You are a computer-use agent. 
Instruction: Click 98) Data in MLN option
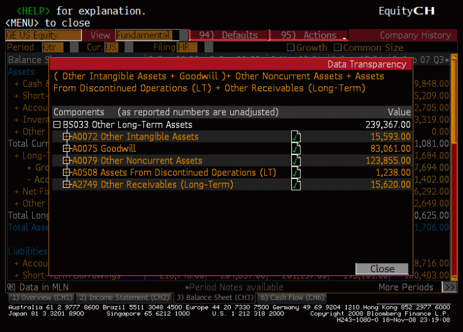point(37,287)
